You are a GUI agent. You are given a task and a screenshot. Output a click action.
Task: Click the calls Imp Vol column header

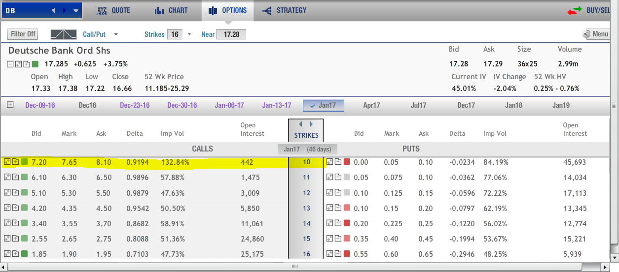[172, 133]
